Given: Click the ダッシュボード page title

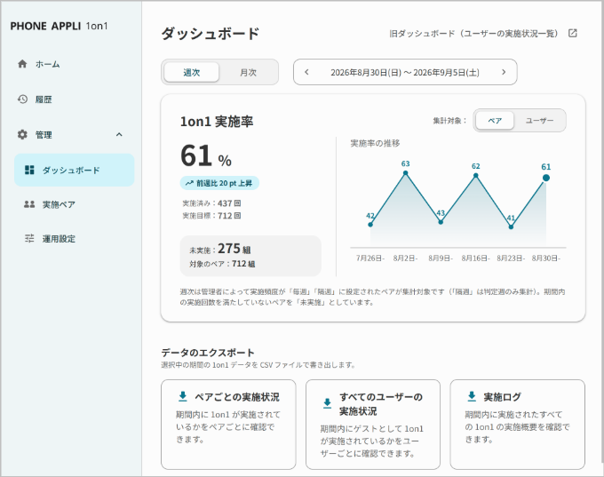Looking at the screenshot, I should (211, 34).
